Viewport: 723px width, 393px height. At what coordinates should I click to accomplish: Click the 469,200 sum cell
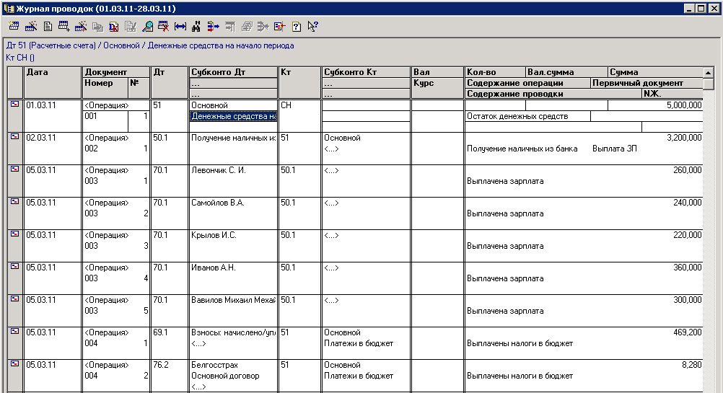click(687, 332)
